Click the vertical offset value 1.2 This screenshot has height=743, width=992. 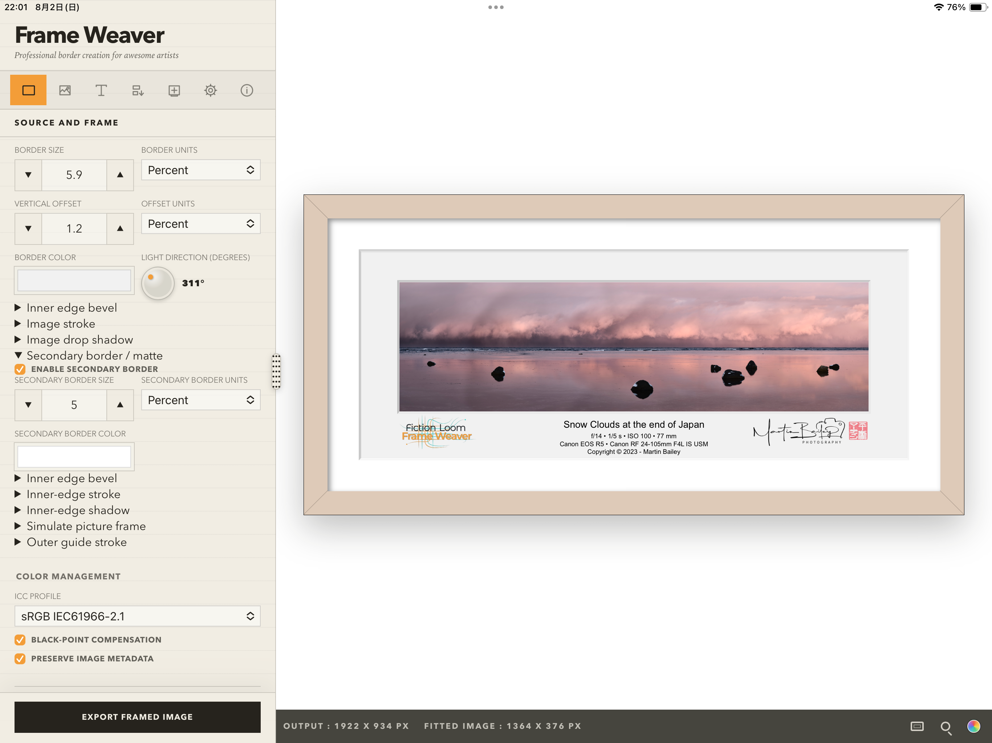coord(74,229)
